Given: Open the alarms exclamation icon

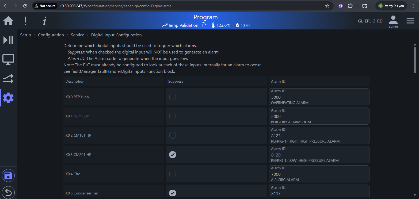Looking at the screenshot, I should click(25, 21).
